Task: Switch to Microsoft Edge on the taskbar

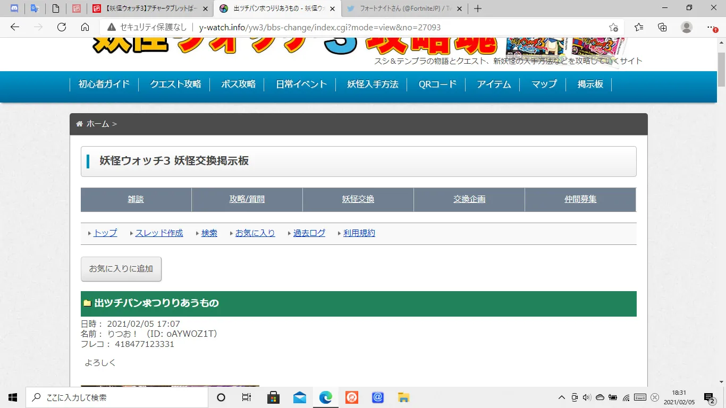Action: [325, 397]
